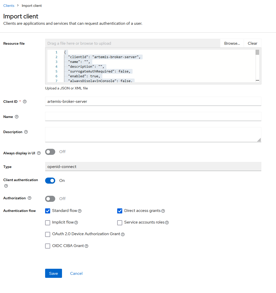Image resolution: width=276 pixels, height=293 pixels.
Task: Open help for Always display in UI
Action: 39,153
